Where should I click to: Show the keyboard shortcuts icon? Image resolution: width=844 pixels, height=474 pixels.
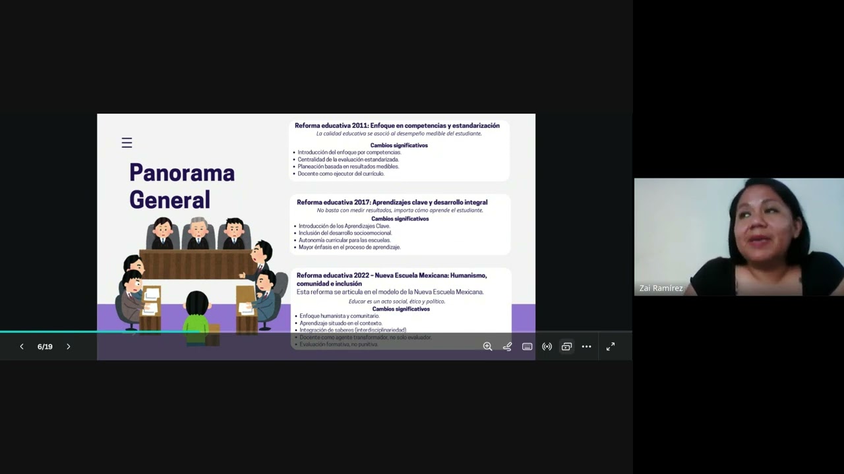527,346
